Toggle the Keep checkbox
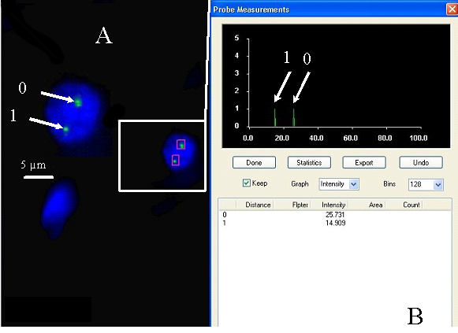This screenshot has height=333, width=458. tap(246, 183)
